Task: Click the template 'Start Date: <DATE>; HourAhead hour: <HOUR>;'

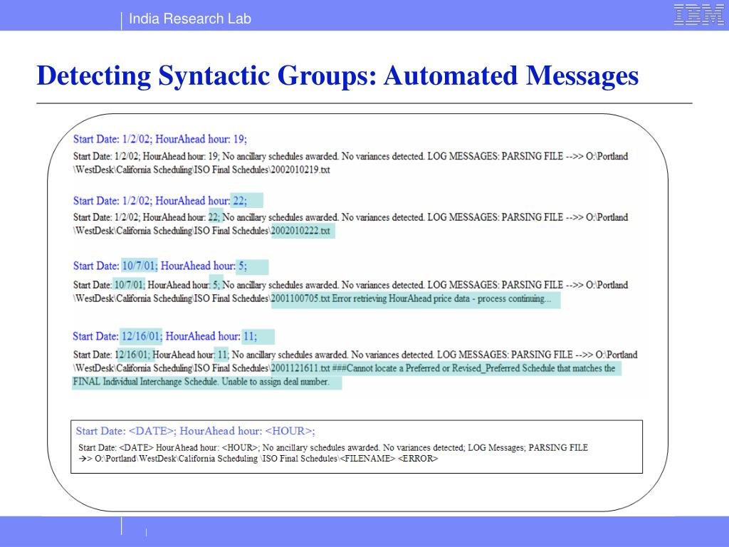Action: pyautogui.click(x=195, y=431)
